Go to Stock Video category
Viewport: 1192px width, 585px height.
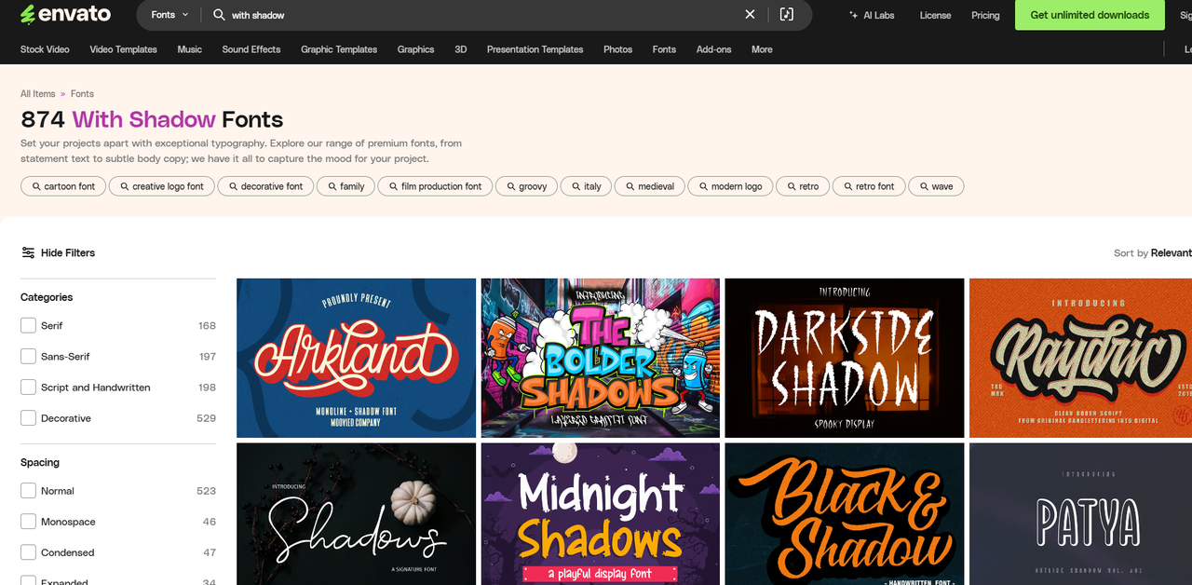pyautogui.click(x=45, y=49)
